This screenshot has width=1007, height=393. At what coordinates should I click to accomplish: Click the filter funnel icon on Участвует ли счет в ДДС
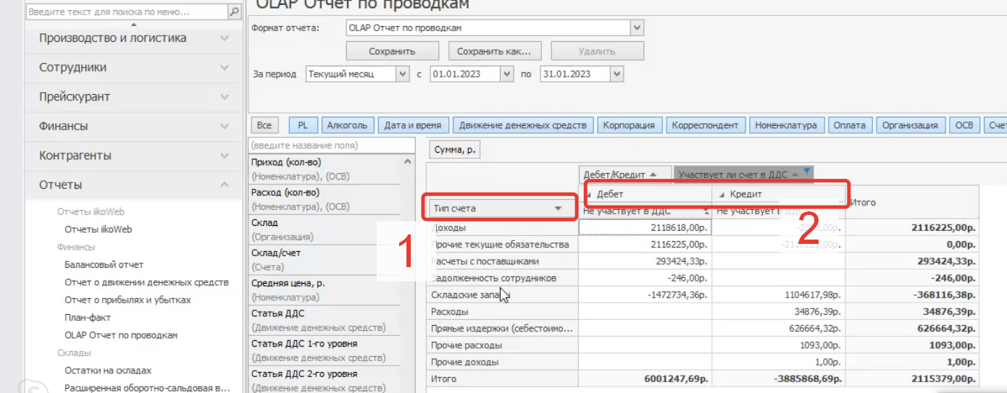(x=806, y=172)
